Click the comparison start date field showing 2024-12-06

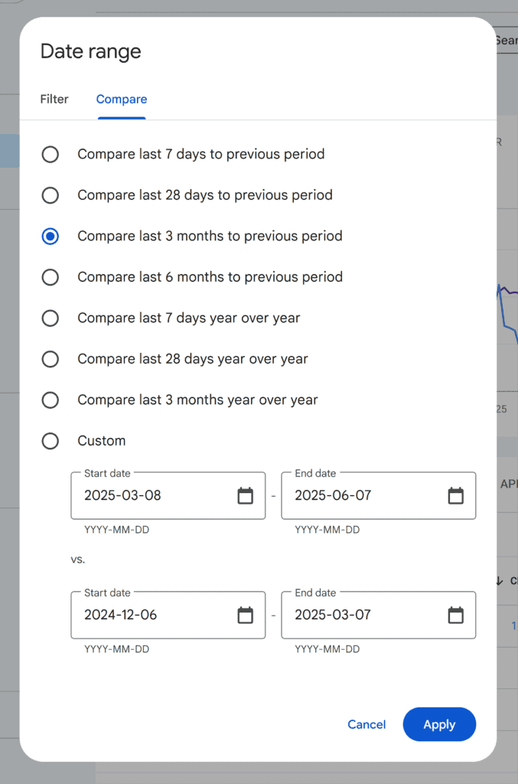(145, 616)
